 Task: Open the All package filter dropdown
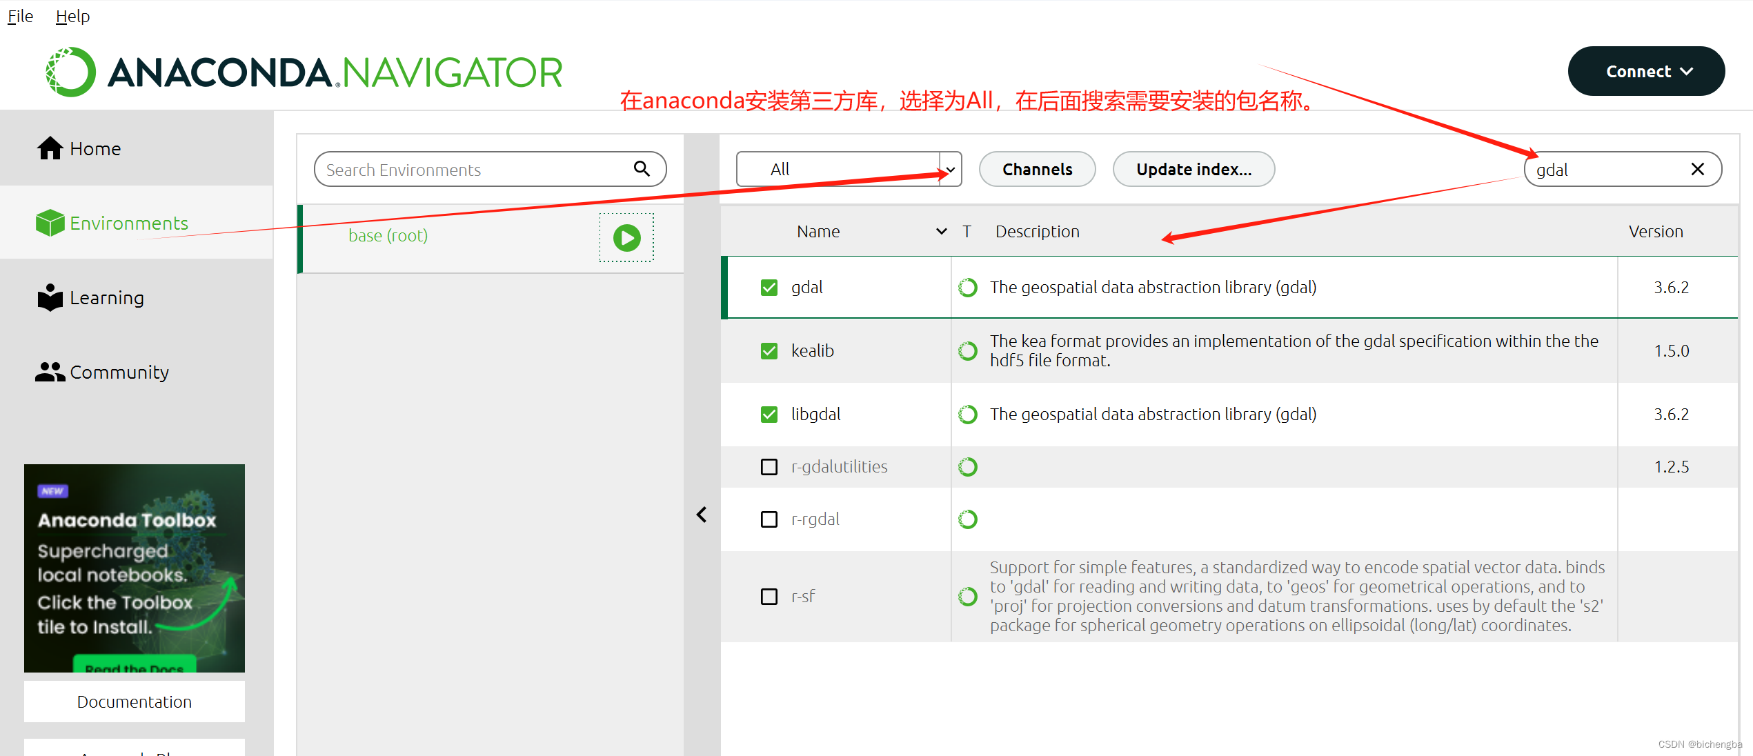tap(848, 169)
